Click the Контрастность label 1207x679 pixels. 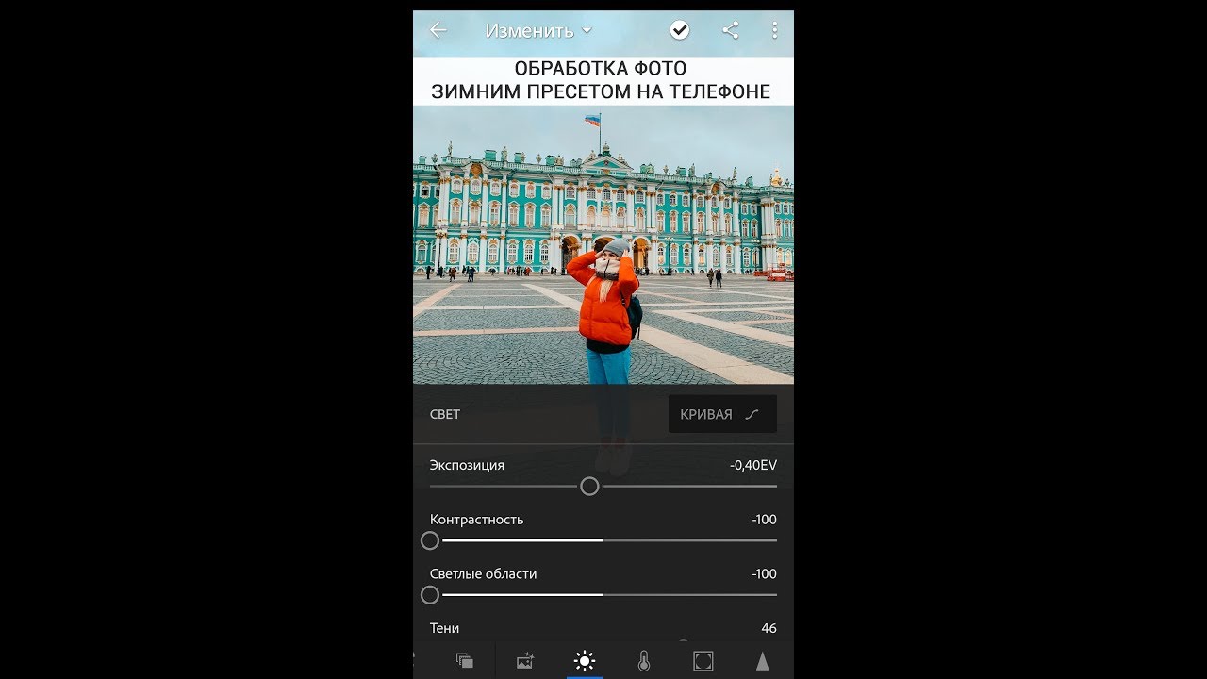[476, 520]
